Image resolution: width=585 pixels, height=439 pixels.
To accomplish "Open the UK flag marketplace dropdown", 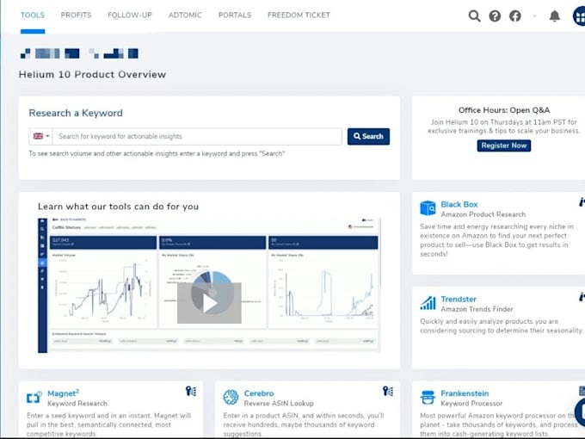I will (41, 136).
